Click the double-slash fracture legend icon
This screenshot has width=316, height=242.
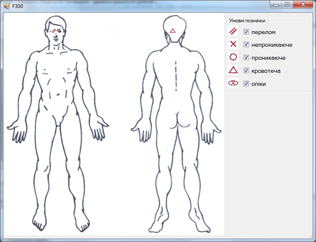(x=233, y=31)
